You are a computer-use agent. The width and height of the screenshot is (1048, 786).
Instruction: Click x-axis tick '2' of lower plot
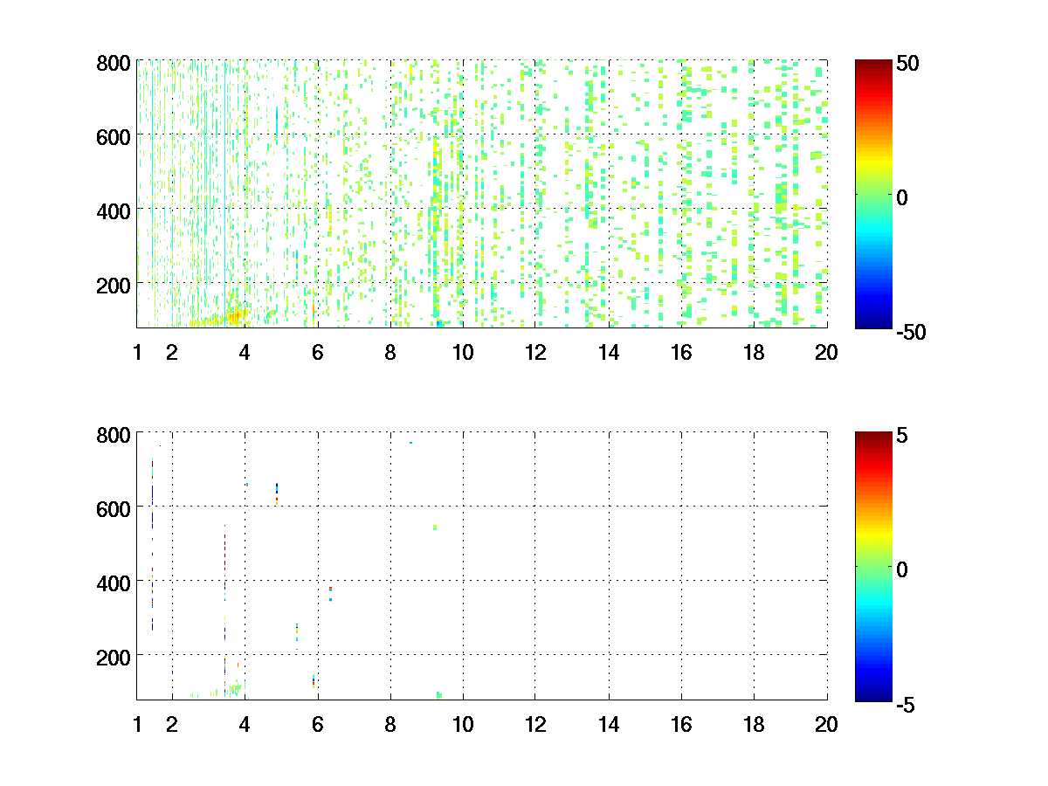click(172, 724)
